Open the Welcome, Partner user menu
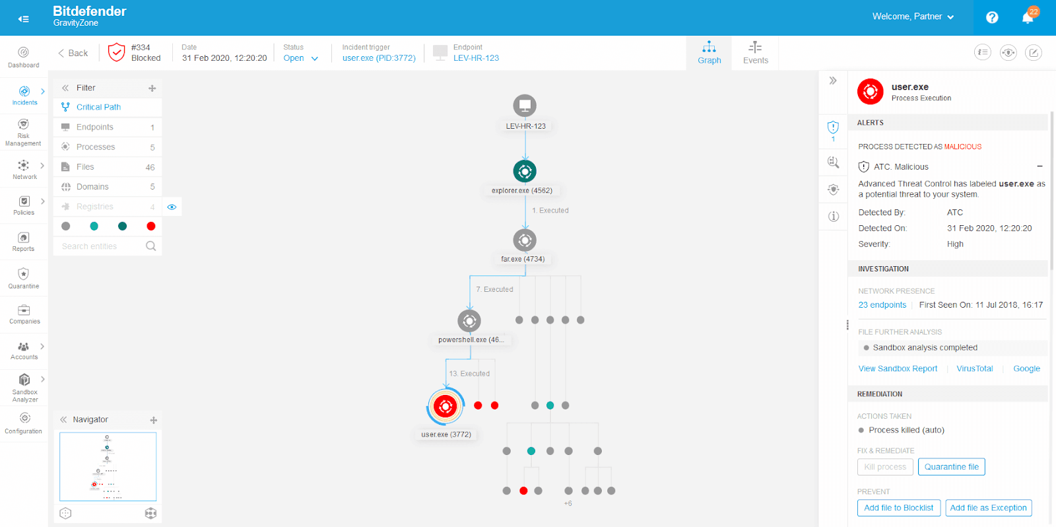Viewport: 1056px width, 527px height. (913, 17)
